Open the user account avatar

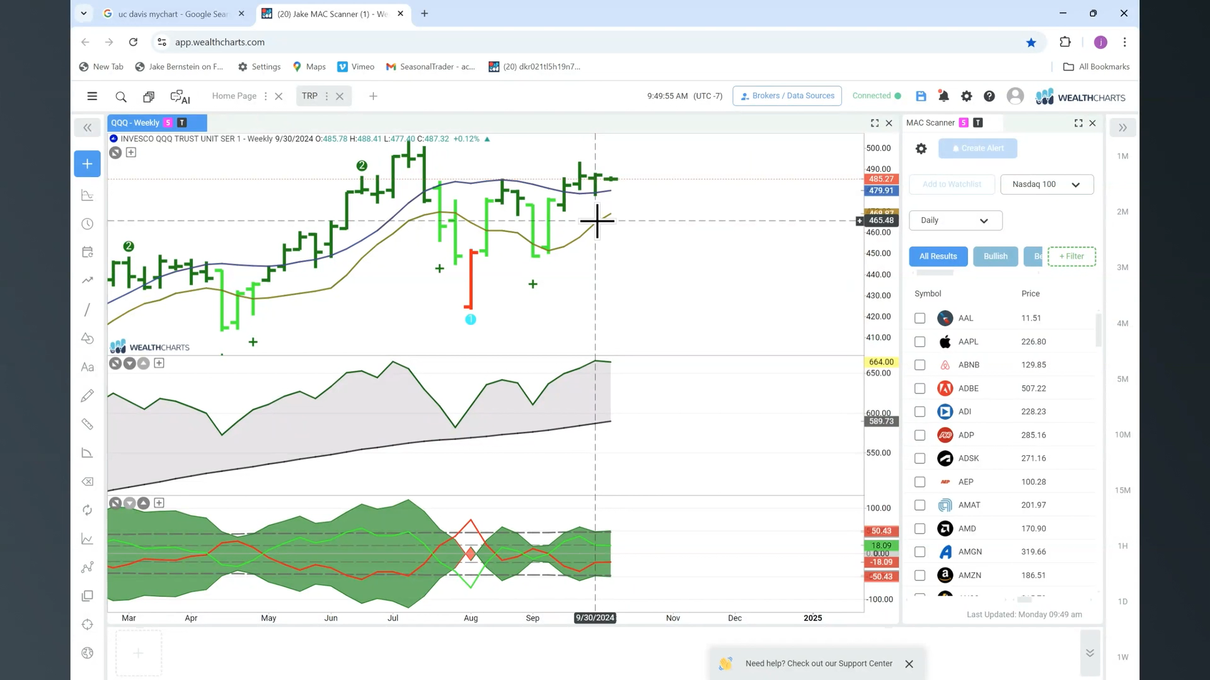pos(1015,96)
